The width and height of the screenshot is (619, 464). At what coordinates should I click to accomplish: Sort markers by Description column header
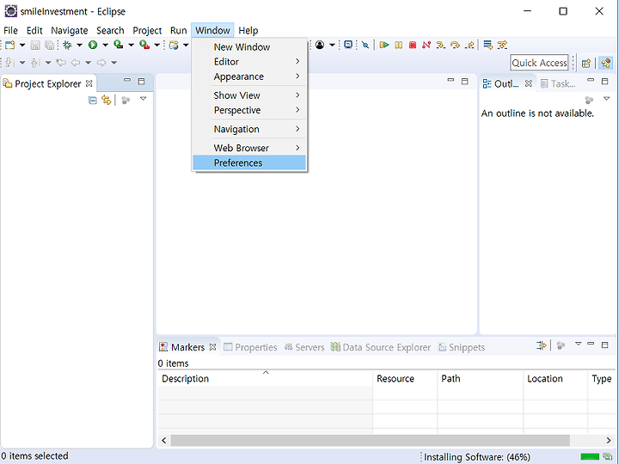pyautogui.click(x=265, y=378)
